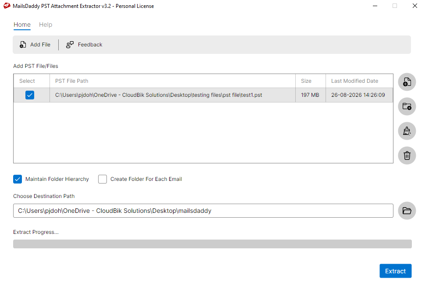Image resolution: width=425 pixels, height=286 pixels.
Task: Click the Size column header
Action: (x=311, y=81)
